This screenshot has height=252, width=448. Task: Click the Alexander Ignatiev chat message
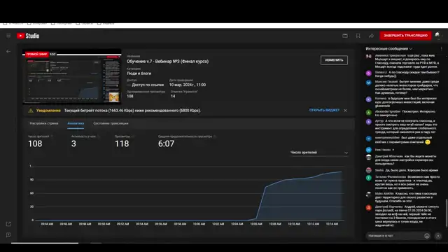click(405, 113)
